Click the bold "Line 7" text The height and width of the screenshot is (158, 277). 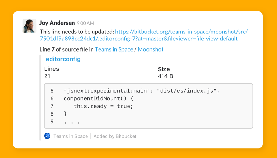point(49,49)
